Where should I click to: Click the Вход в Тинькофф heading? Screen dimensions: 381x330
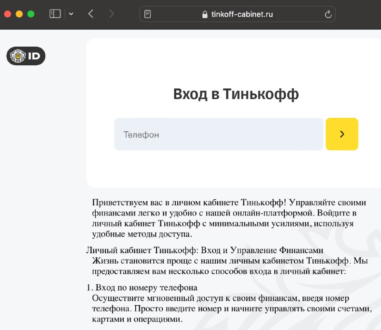click(x=236, y=94)
